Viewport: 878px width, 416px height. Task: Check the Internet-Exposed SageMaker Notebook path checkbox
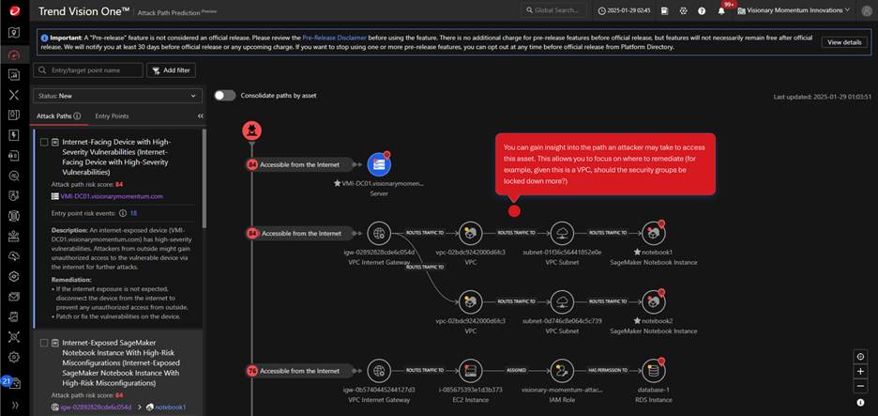44,343
